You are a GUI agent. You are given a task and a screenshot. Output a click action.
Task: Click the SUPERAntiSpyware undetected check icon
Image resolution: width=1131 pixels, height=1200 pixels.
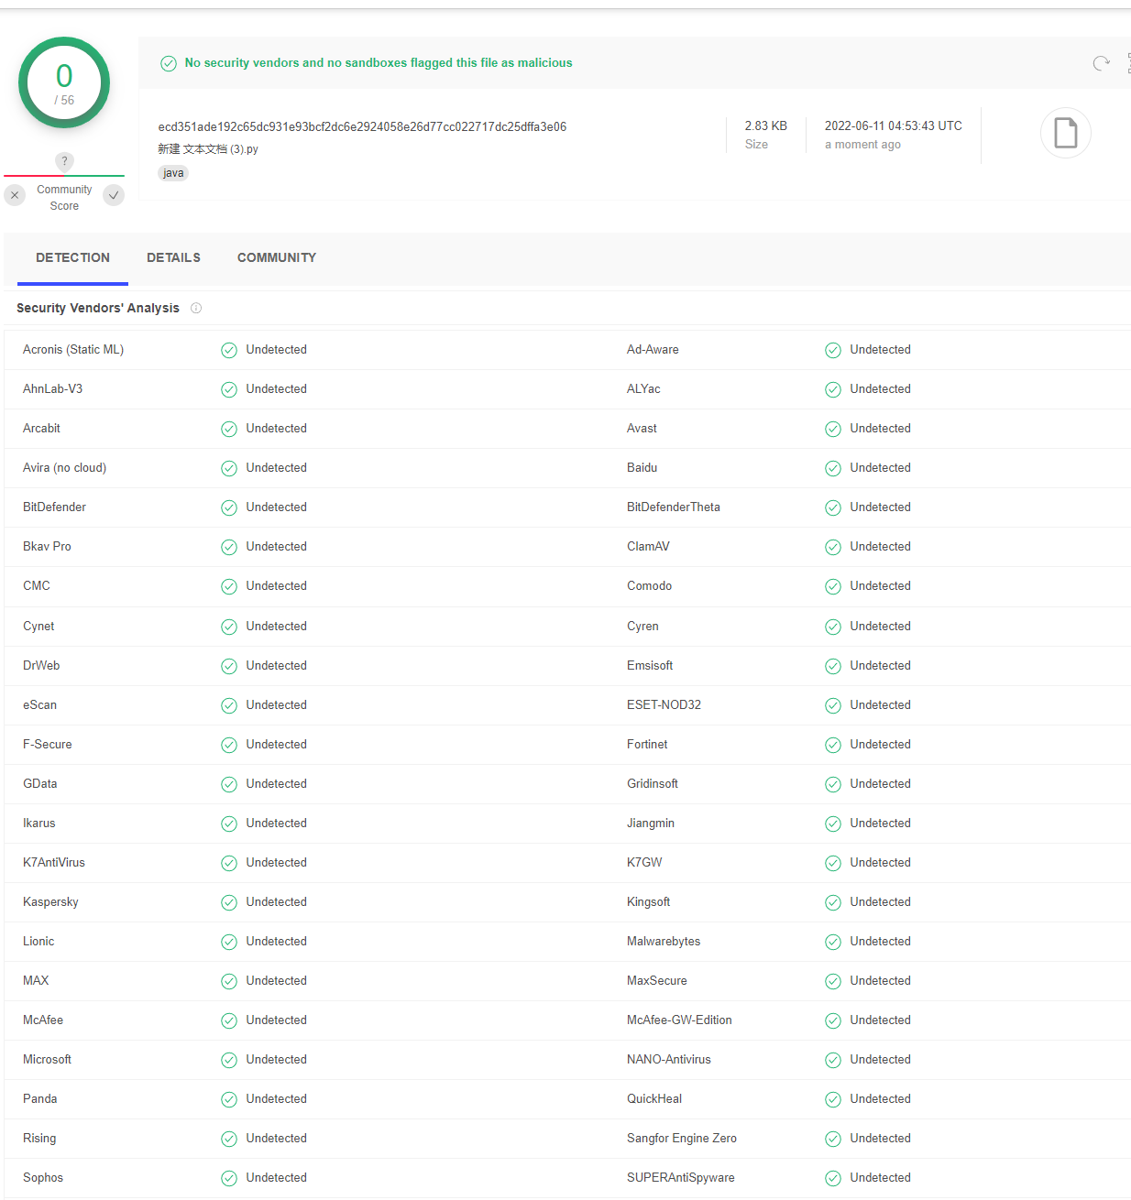(833, 1178)
